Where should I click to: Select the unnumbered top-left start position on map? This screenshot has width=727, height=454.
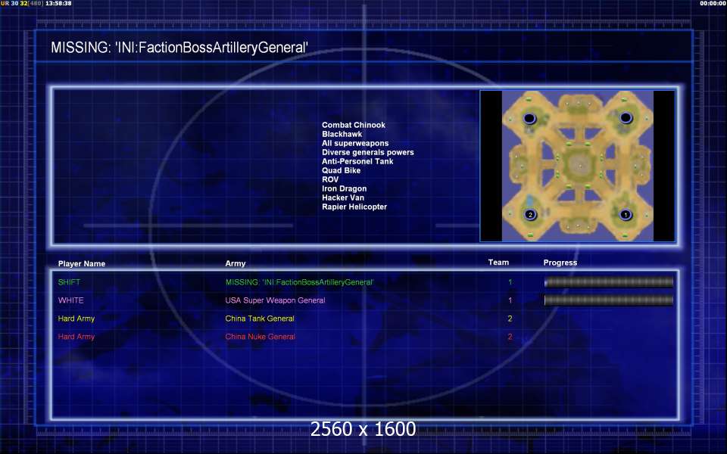pos(529,118)
